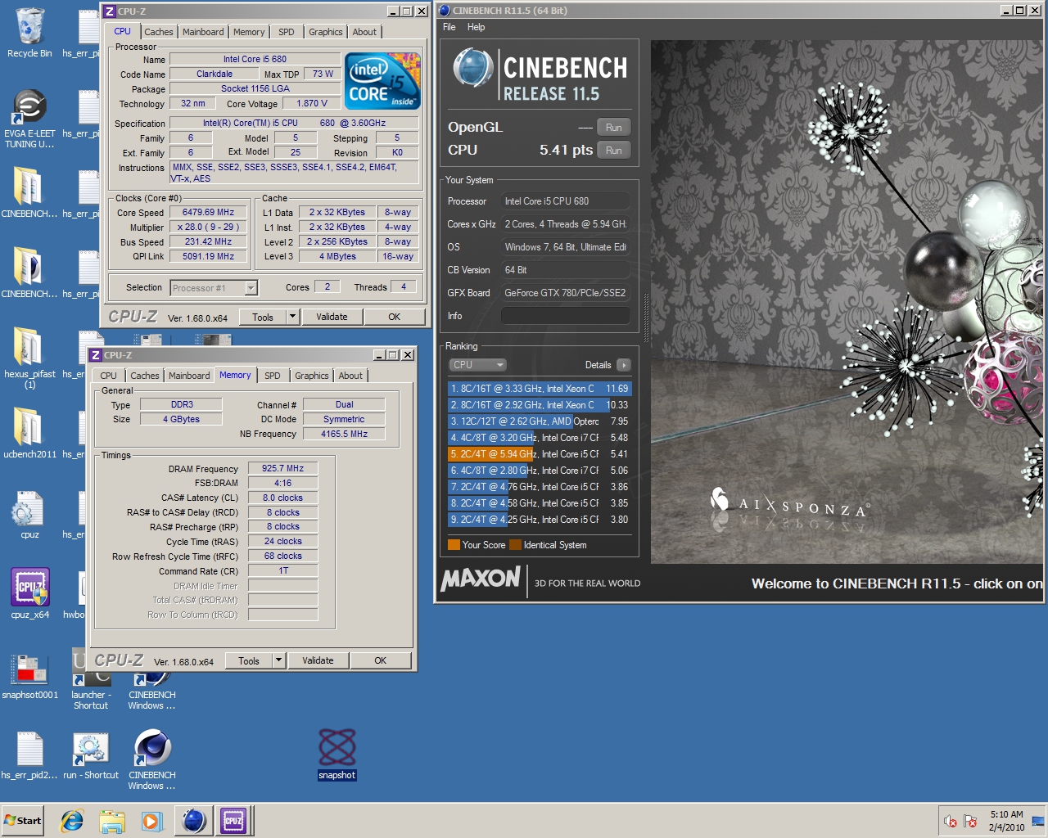Open the Ranking CPU dropdown in Cinebench

coord(477,365)
